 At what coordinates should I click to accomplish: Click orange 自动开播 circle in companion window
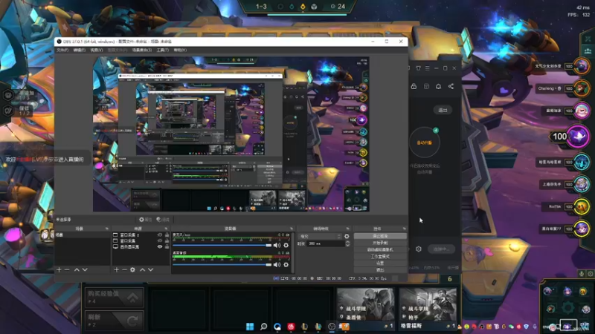click(424, 143)
